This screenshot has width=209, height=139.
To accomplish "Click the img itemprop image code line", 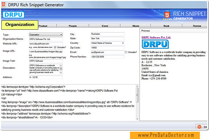I will tap(66, 102).
